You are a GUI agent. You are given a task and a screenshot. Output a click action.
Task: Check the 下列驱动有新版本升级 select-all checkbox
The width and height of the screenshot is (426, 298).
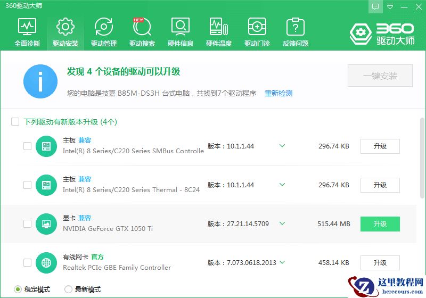point(15,121)
